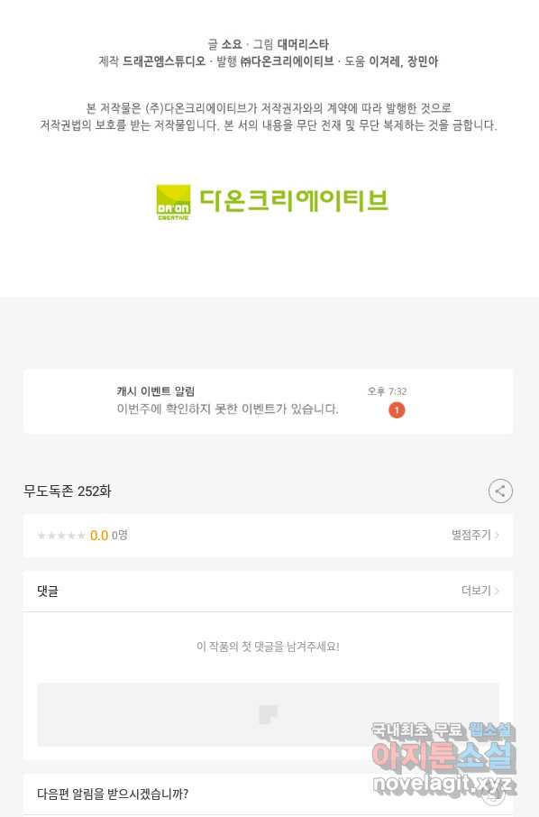Open the 캐시 이벤트 알림 notification

point(269,401)
